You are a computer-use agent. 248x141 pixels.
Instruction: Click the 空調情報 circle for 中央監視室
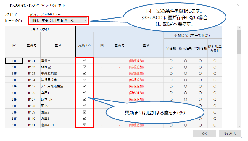pyautogui.click(x=200, y=73)
